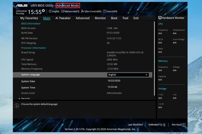This screenshot has height=134, width=202.
Task: Click the BIOS Information heading
Action: tap(31, 24)
